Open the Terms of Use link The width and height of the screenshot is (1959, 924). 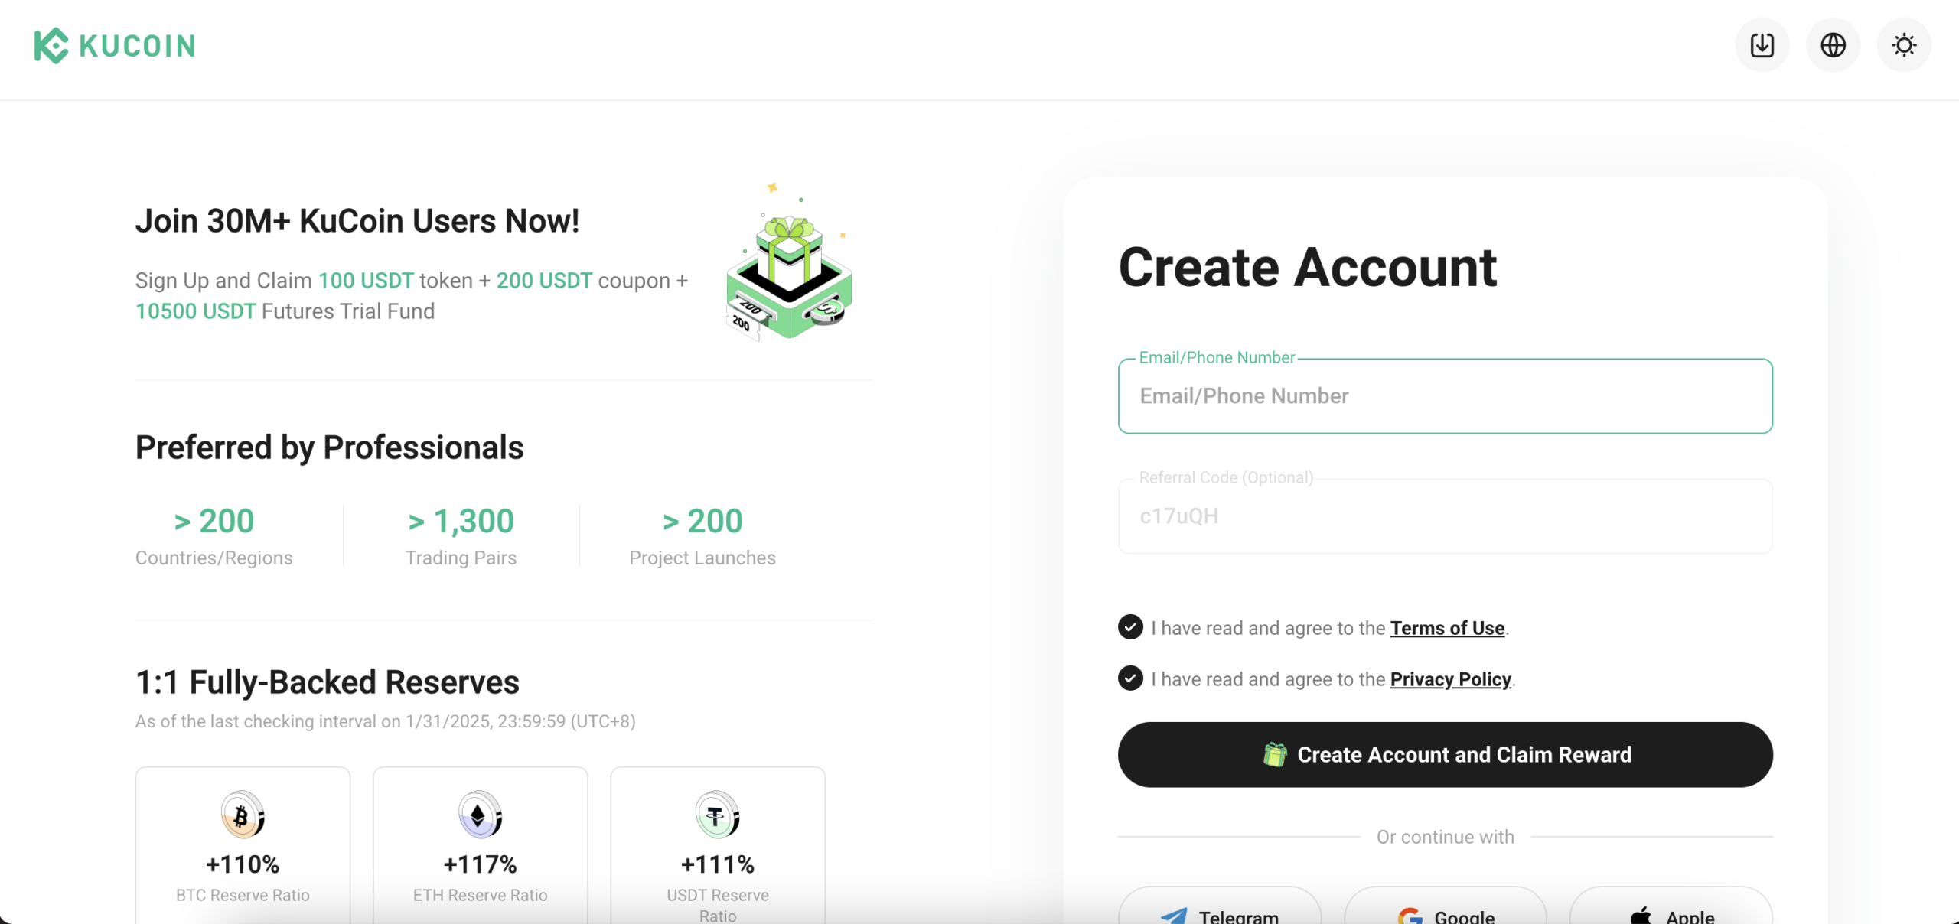click(1447, 628)
